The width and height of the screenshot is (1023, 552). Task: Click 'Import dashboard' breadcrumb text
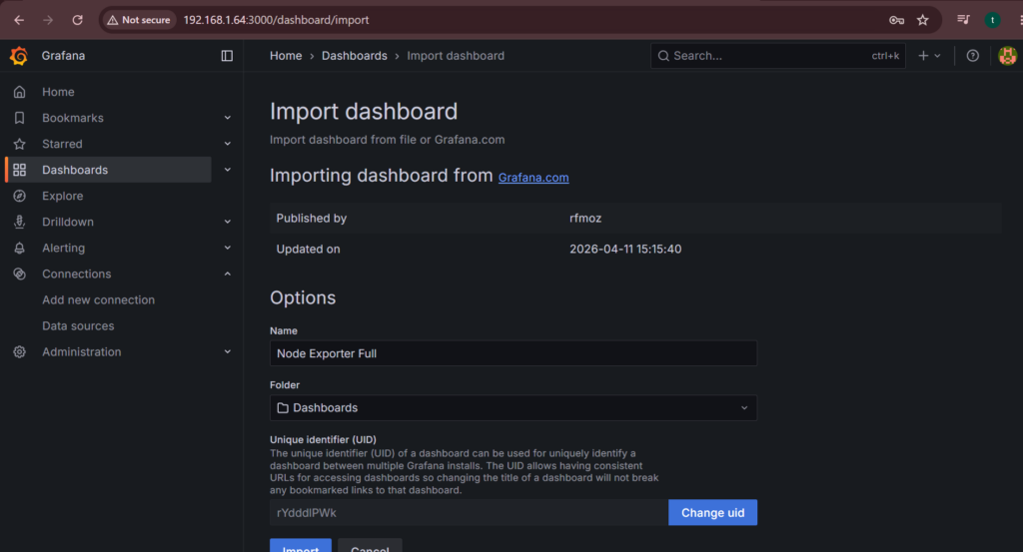tap(456, 56)
